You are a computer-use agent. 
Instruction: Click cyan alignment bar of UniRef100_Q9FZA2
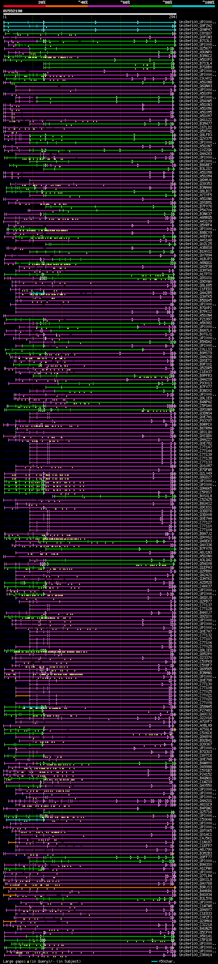click(x=90, y=26)
